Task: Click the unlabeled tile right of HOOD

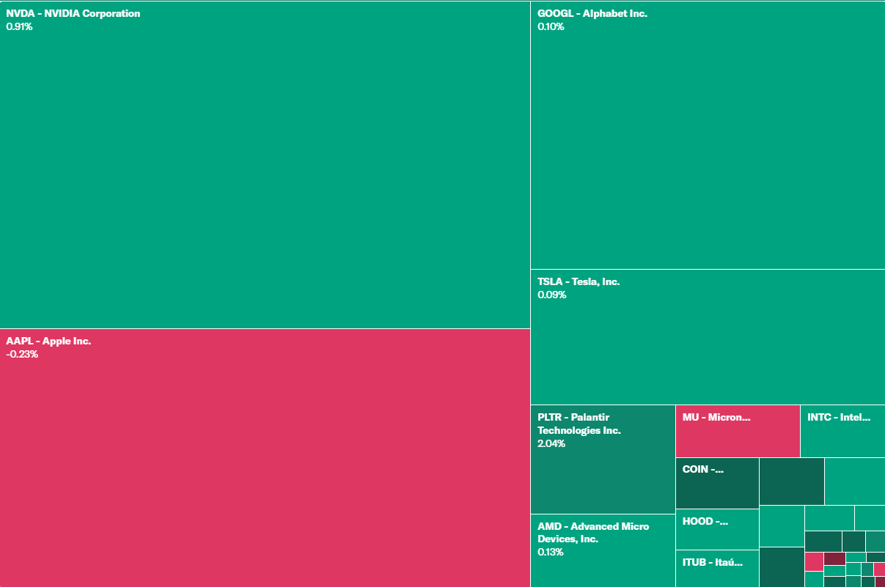Action: [781, 526]
